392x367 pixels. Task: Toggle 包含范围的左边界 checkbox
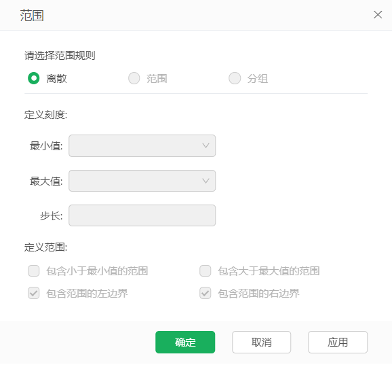34,293
